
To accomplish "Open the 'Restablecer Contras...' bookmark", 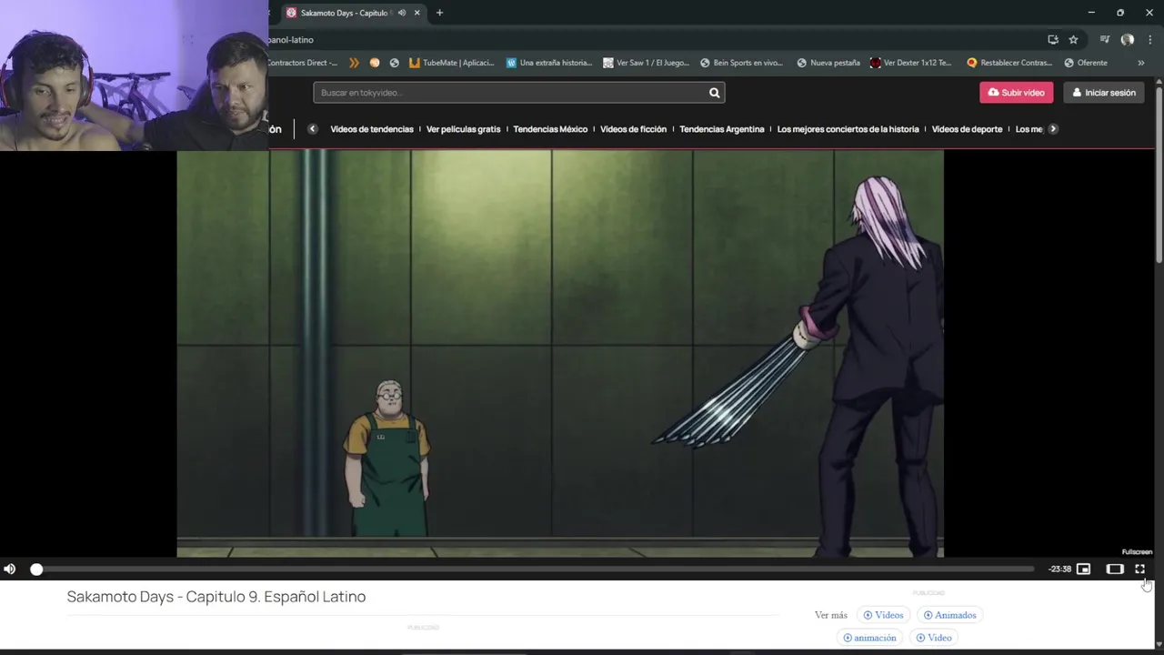I will [1009, 63].
